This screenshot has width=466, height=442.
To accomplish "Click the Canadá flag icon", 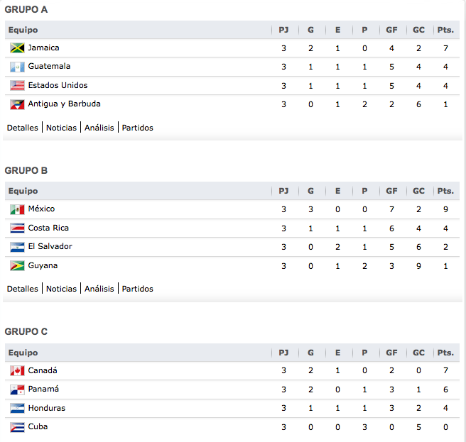I will point(18,371).
